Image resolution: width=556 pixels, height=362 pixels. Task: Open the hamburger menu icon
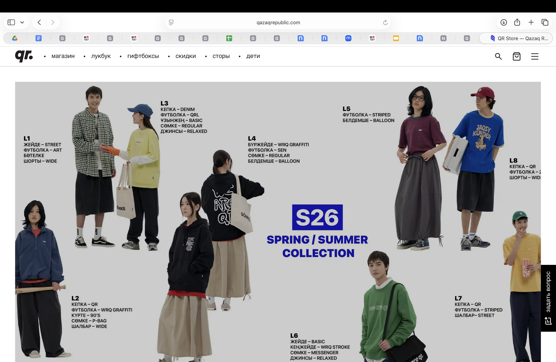(535, 56)
